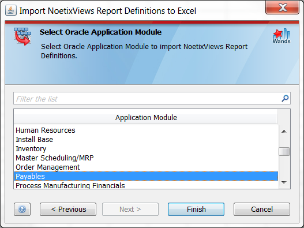Click the help question mark icon
The width and height of the screenshot is (304, 228).
point(22,209)
